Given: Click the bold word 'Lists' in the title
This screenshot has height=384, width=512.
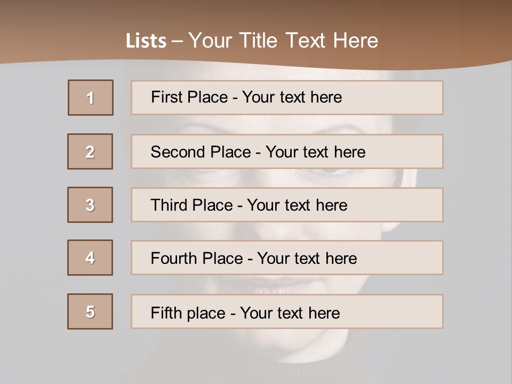Looking at the screenshot, I should 146,41.
